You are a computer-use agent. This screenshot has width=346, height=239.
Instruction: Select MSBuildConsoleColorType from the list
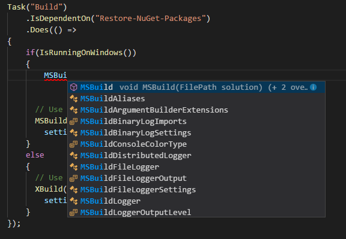196,144
